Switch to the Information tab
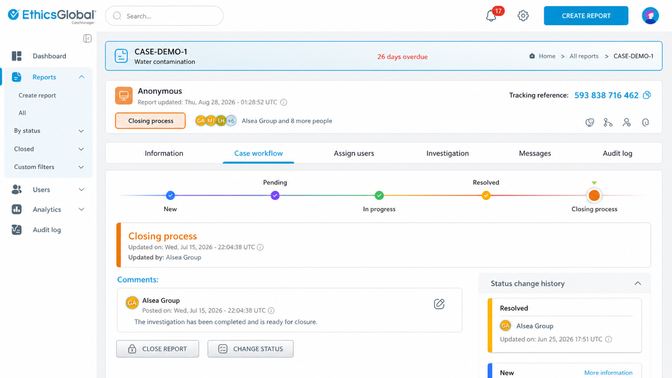Viewport: 672px width, 378px height. pyautogui.click(x=164, y=153)
